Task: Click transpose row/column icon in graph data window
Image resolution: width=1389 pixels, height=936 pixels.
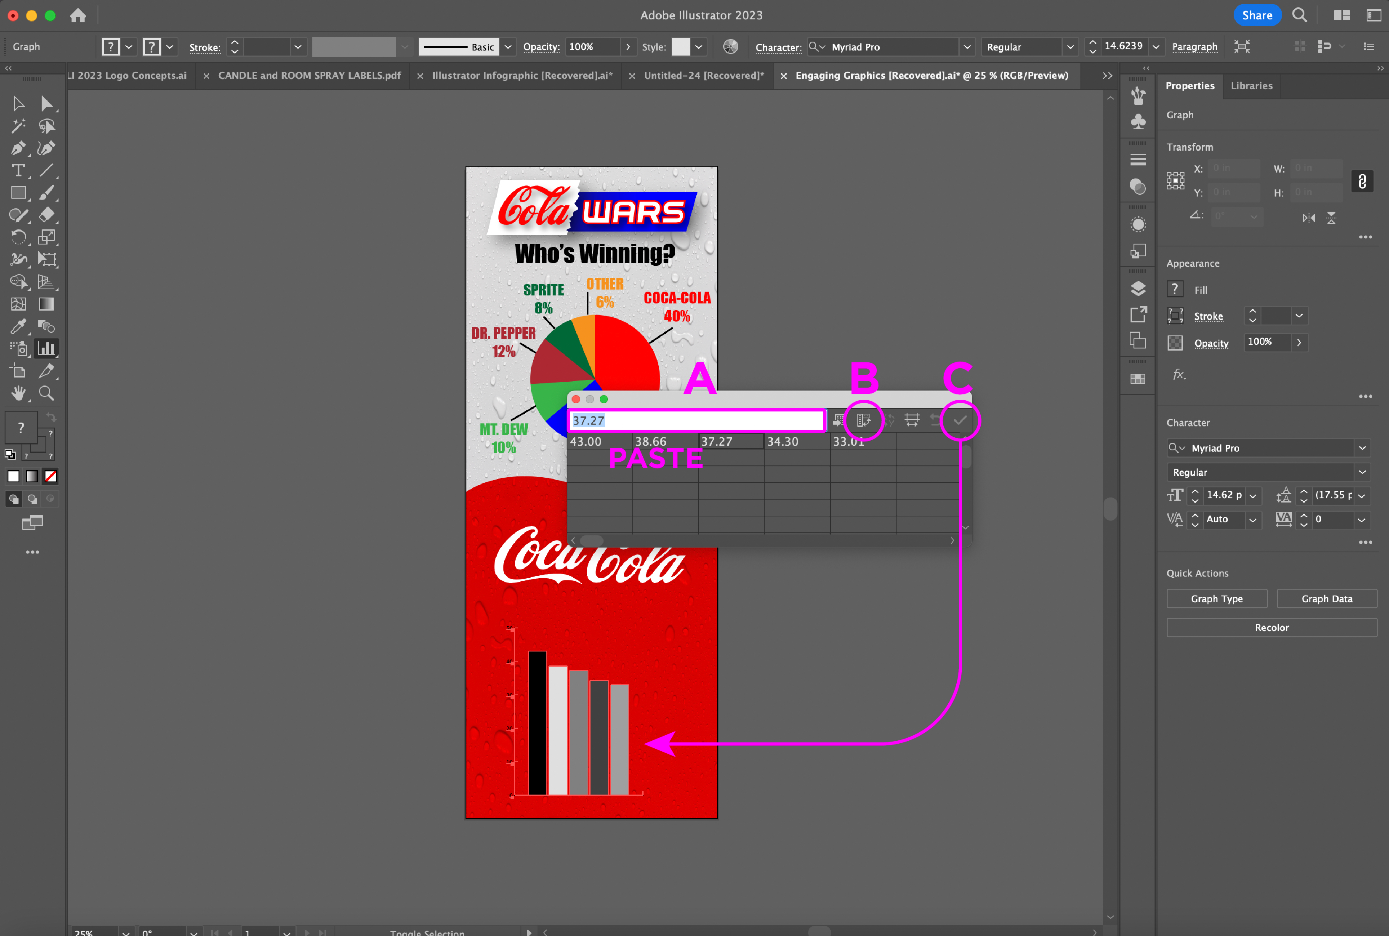Action: click(x=864, y=420)
